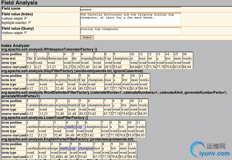Click the query field containing 'Stanley Cup champions'

[x=130, y=31]
